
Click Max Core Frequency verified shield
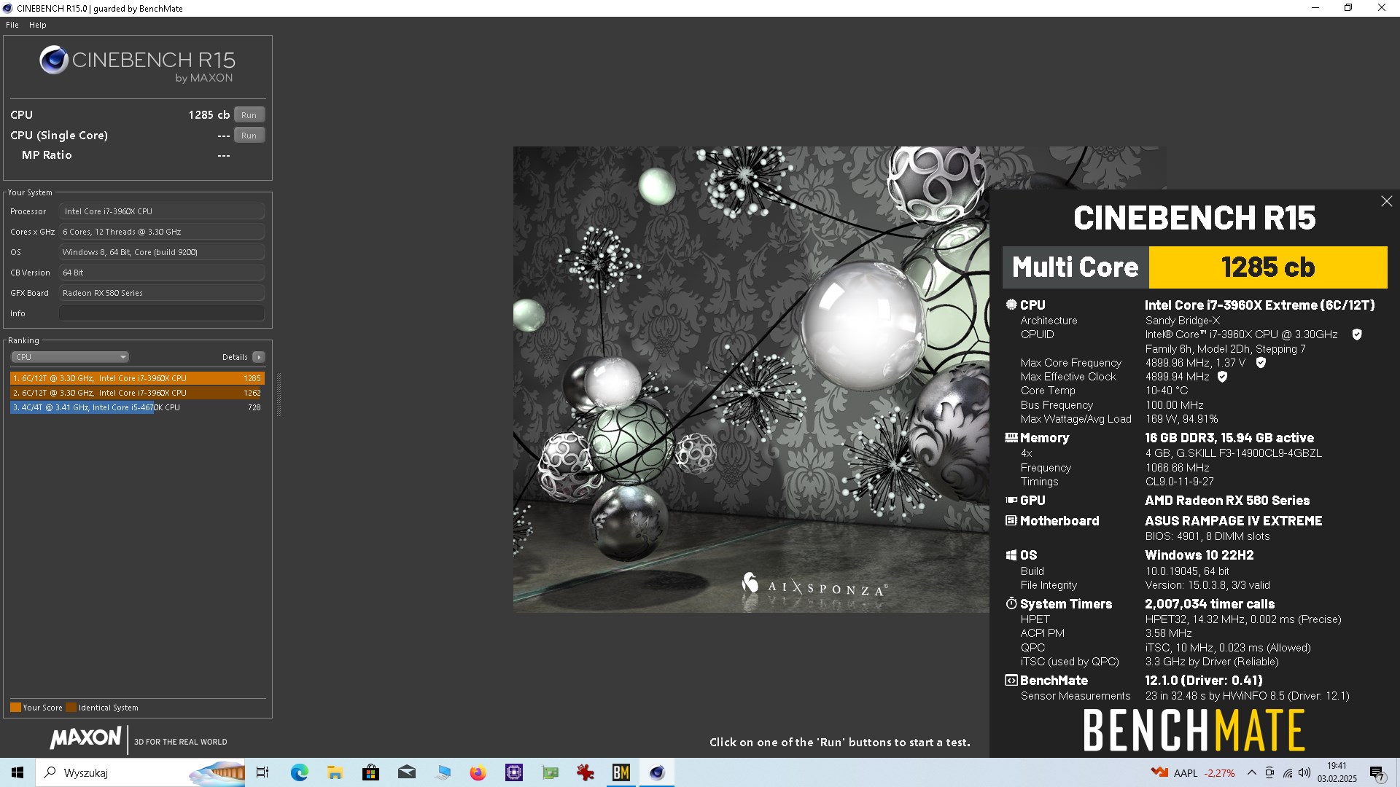coord(1261,362)
